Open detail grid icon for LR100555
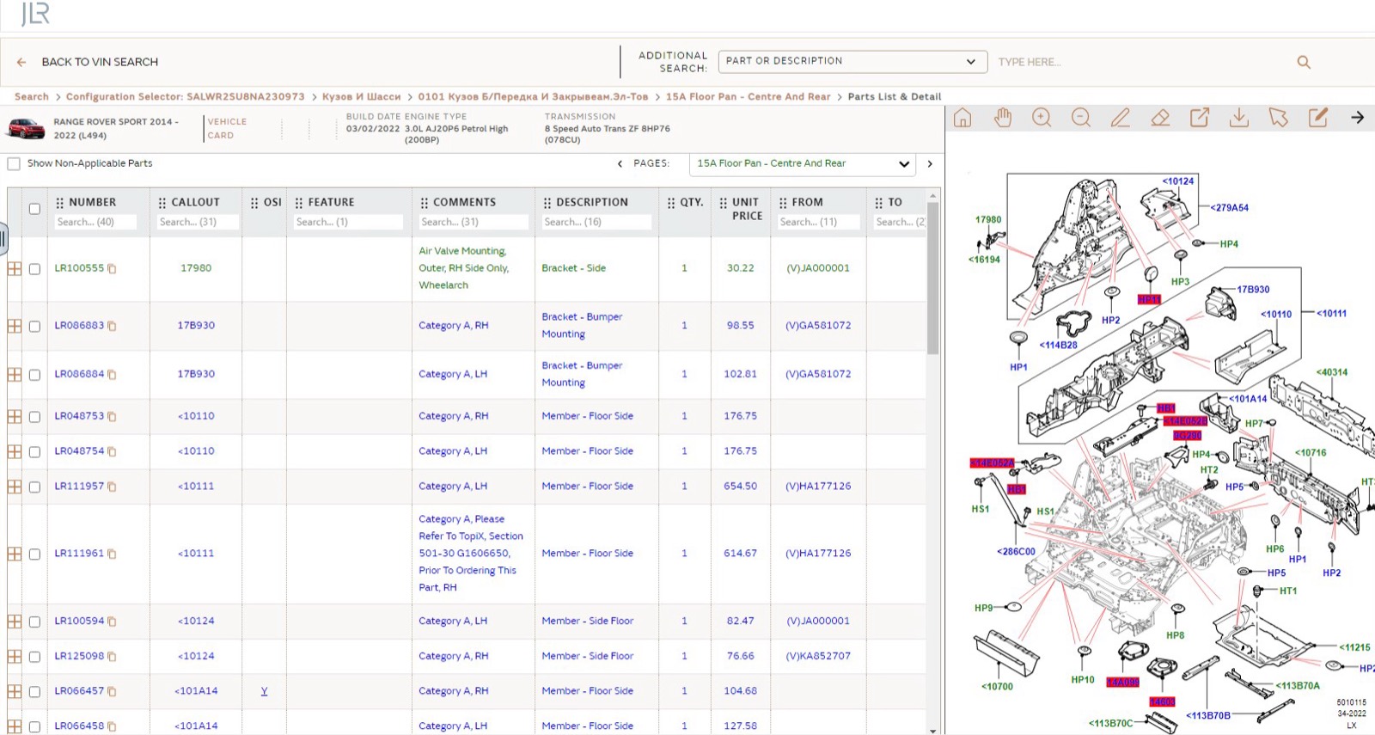1375x735 pixels. coord(15,268)
